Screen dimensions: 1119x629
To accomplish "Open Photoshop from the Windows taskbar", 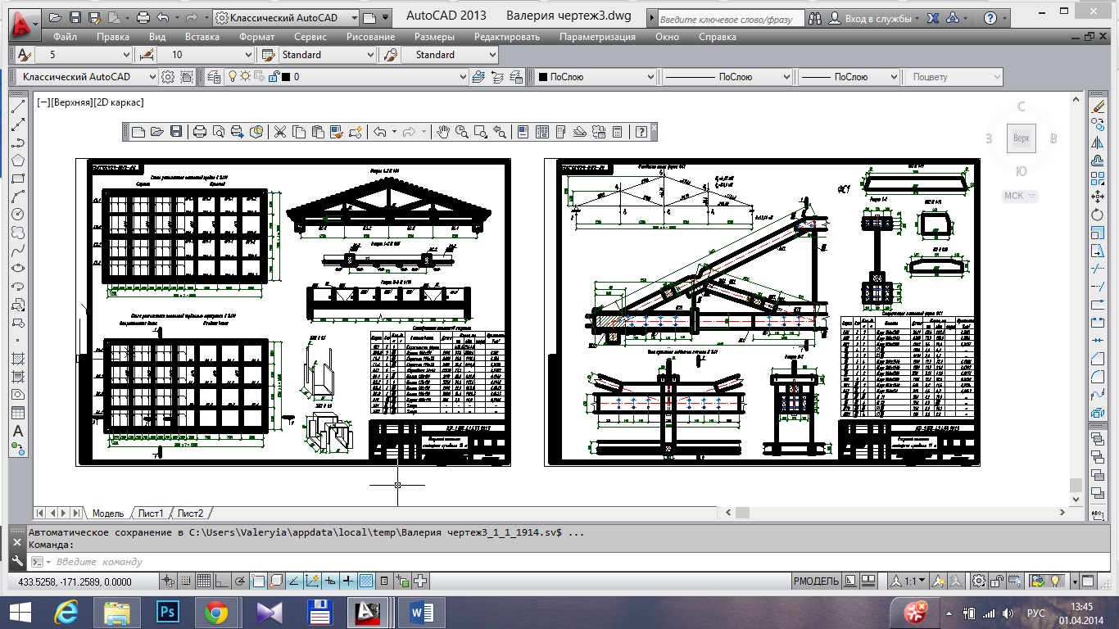I will pyautogui.click(x=167, y=612).
